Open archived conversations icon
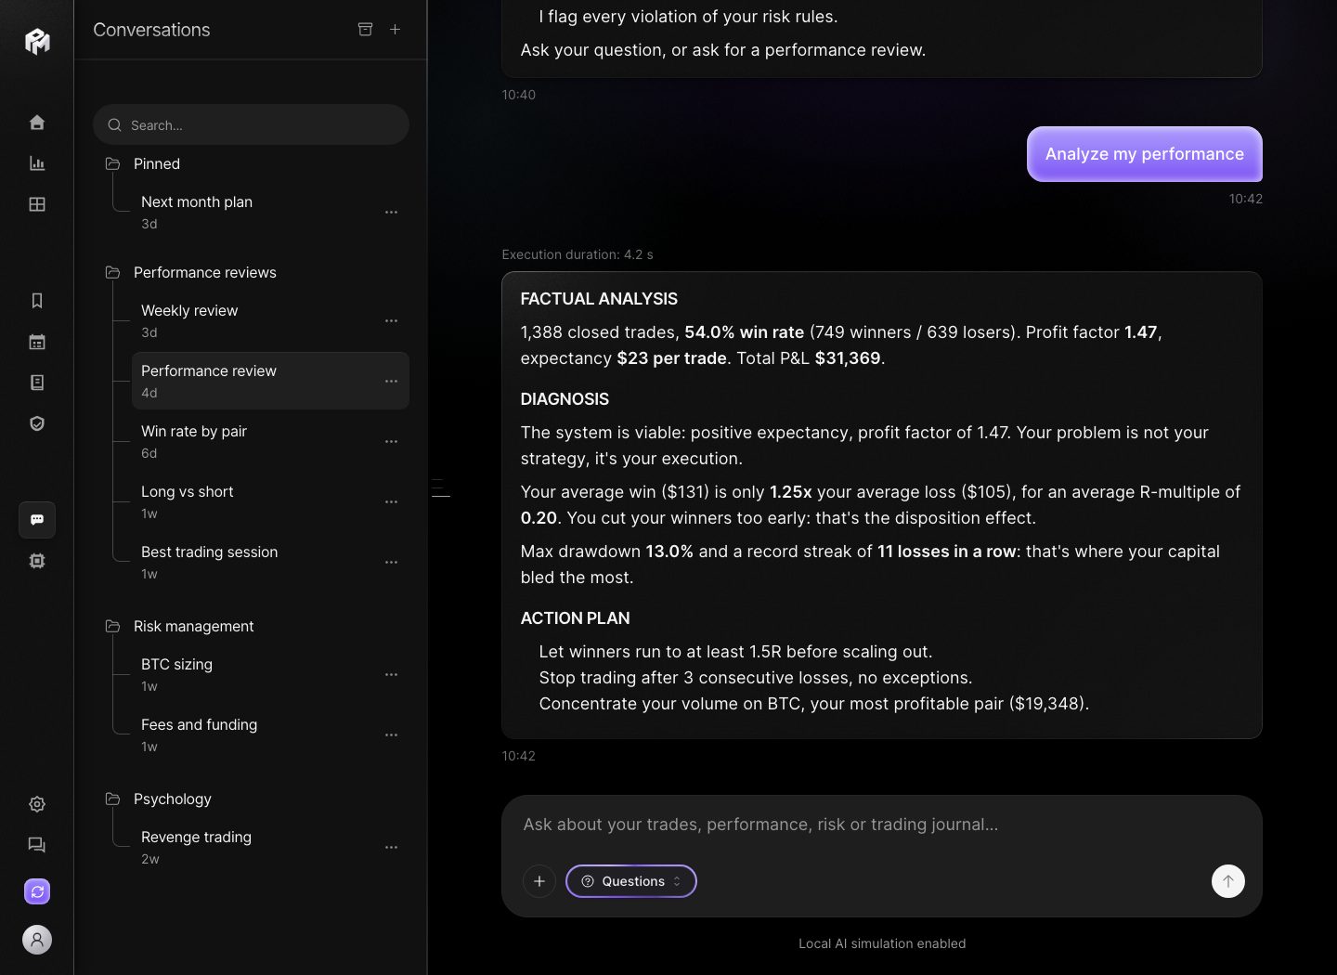Screen dimensions: 1337x975 (x=365, y=30)
